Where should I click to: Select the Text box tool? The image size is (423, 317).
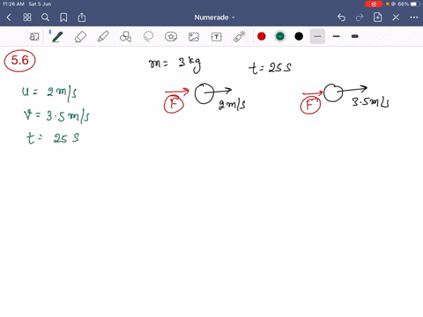216,37
